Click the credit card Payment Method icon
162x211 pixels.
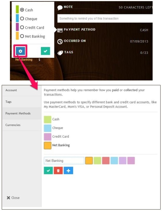click(x=60, y=30)
